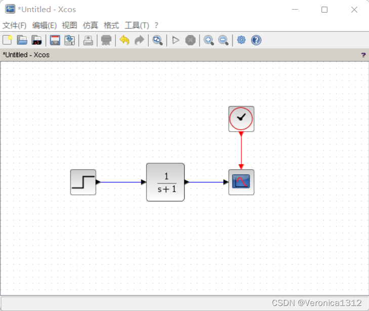Undo the last action
The width and height of the screenshot is (369, 311).
(125, 40)
